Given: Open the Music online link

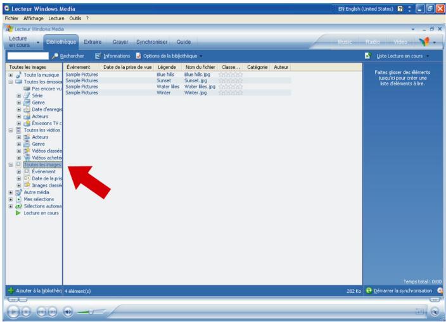Looking at the screenshot, I should point(345,42).
